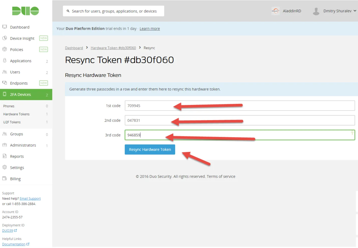This screenshot has height=248, width=358.
Task: Click the Resync Hardware Token button
Action: click(150, 149)
